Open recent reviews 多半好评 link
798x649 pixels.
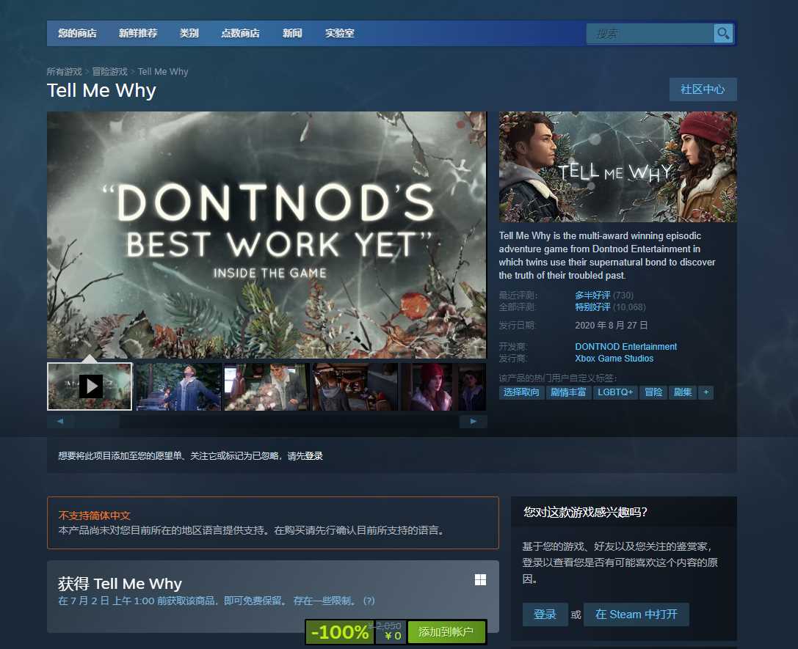coord(592,296)
